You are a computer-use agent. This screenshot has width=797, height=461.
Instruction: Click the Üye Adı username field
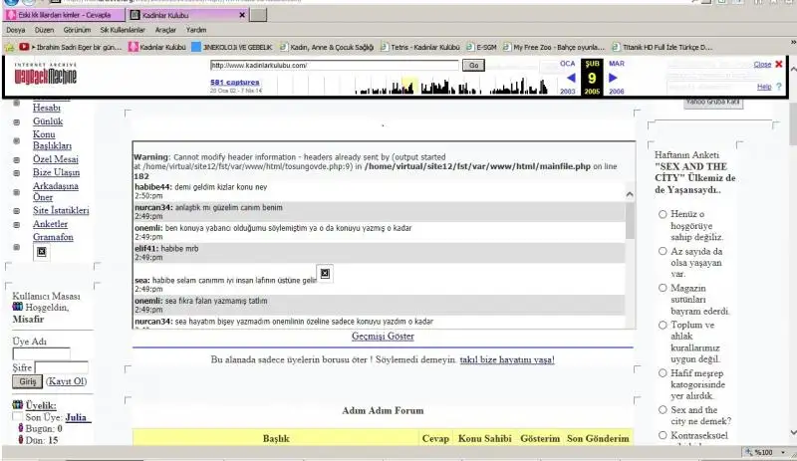pos(41,353)
